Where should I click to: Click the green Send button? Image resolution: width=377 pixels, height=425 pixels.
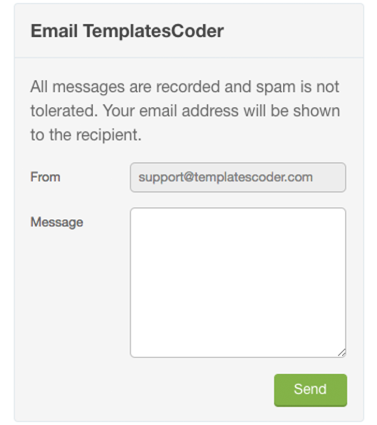click(310, 390)
